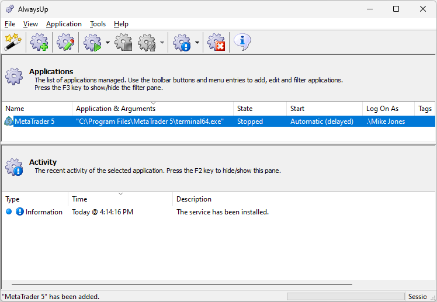This screenshot has width=437, height=302.
Task: Click the Session status bar entry
Action: click(x=418, y=297)
